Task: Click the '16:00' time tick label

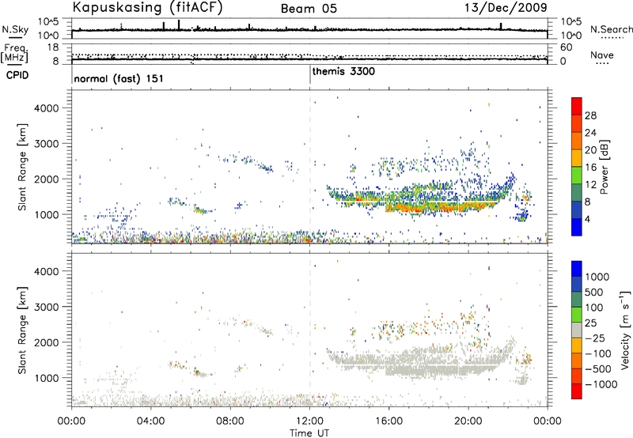Action: tap(389, 421)
